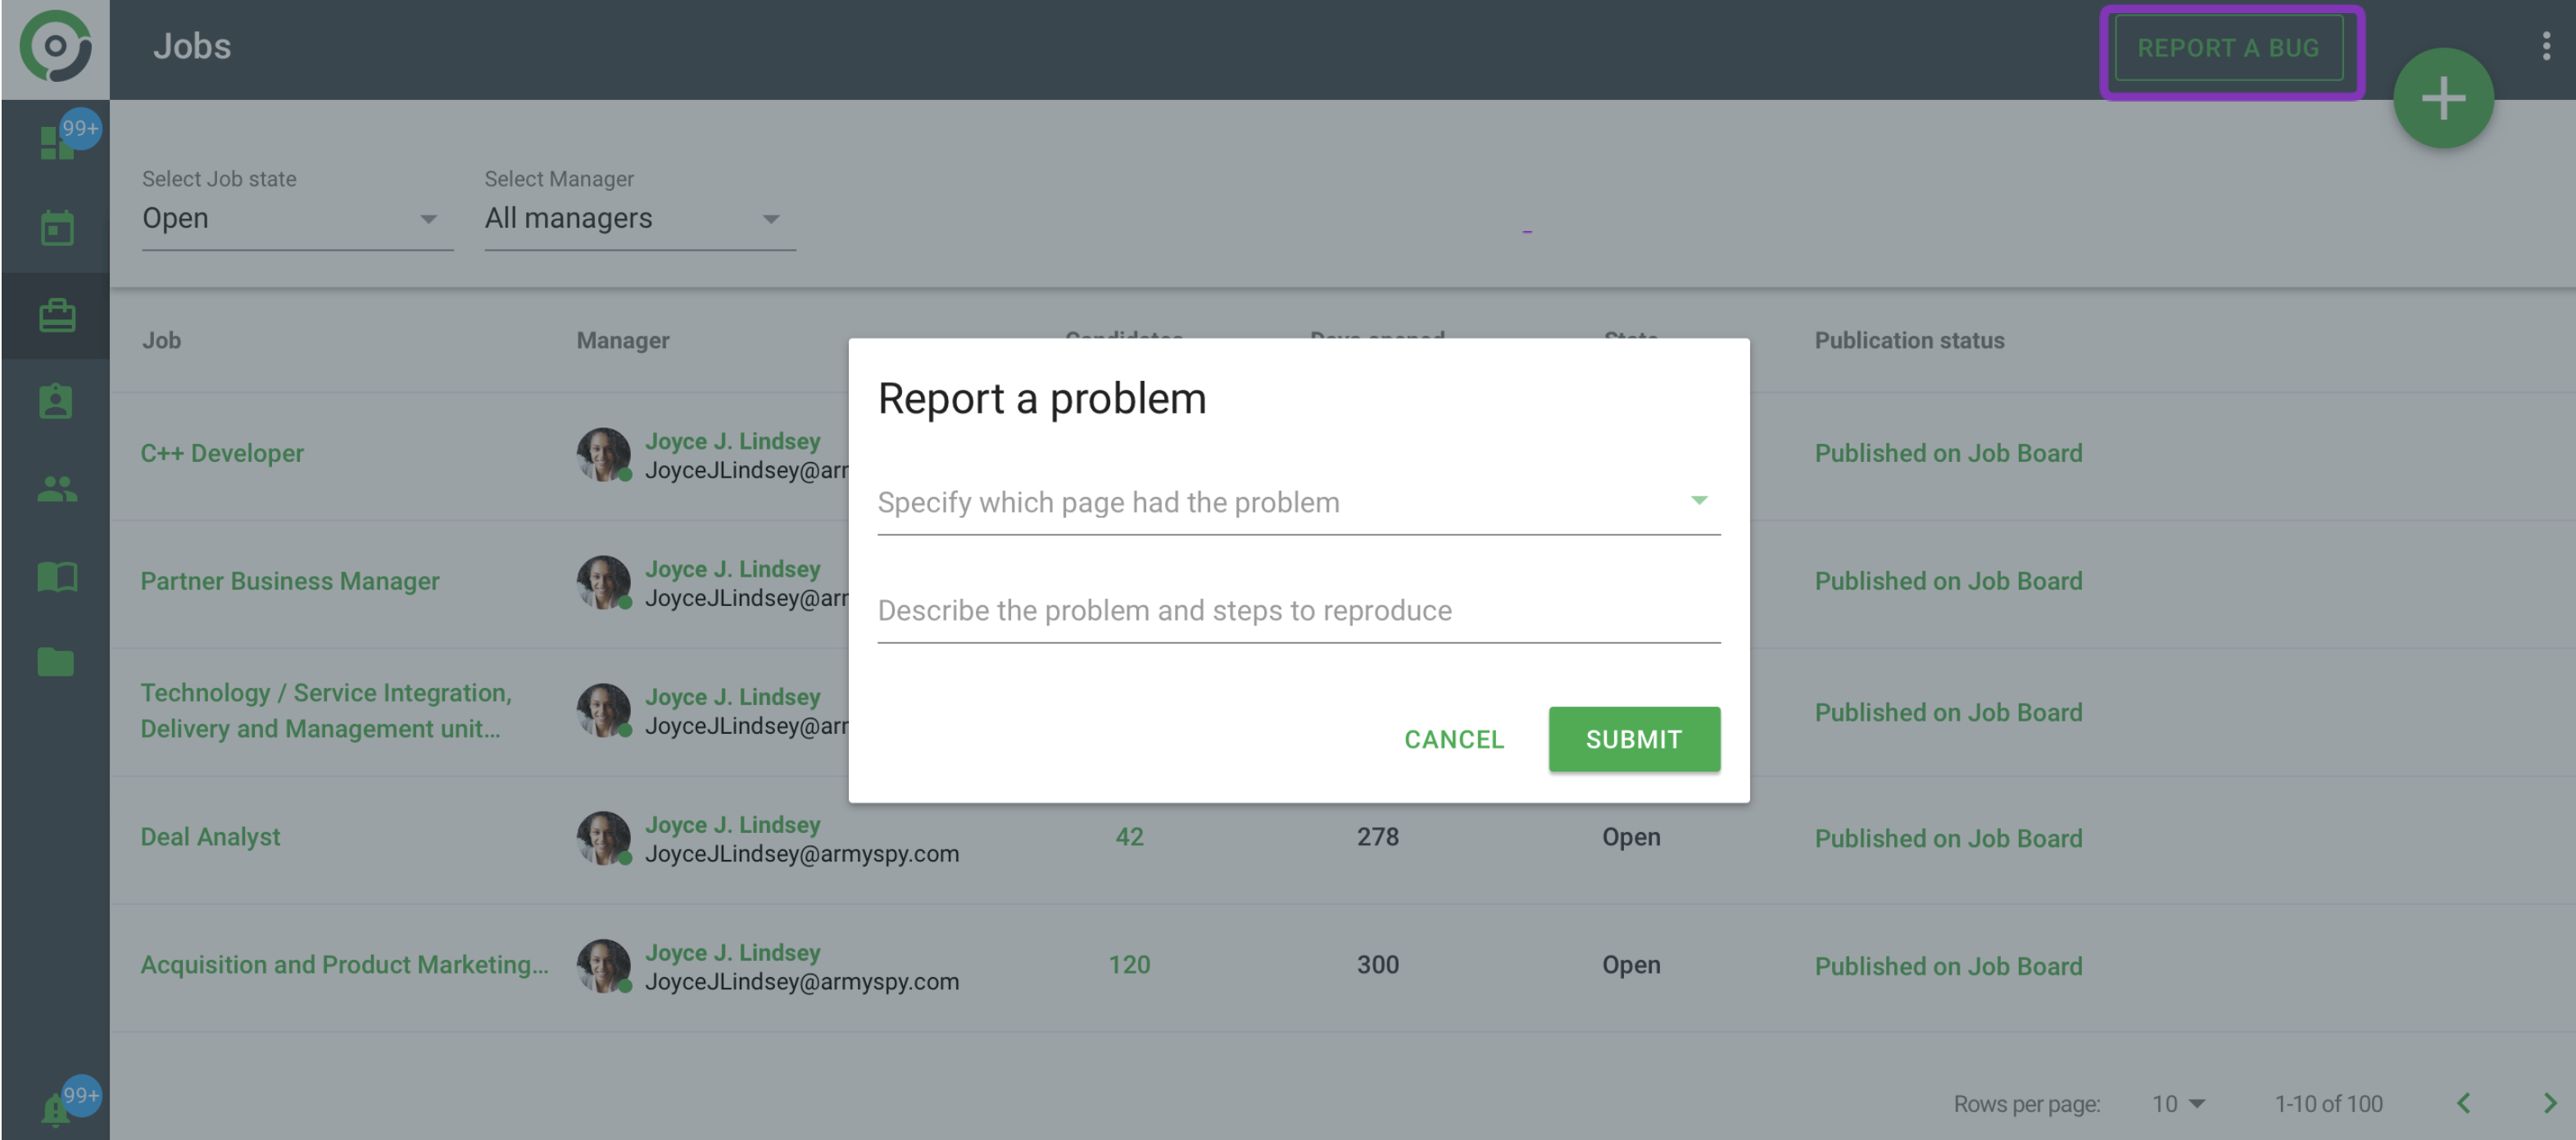Open the candidate badge sidebar icon
This screenshot has width=2576, height=1140.
[x=56, y=401]
